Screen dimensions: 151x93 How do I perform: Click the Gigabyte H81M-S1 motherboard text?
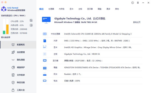pos(82,54)
